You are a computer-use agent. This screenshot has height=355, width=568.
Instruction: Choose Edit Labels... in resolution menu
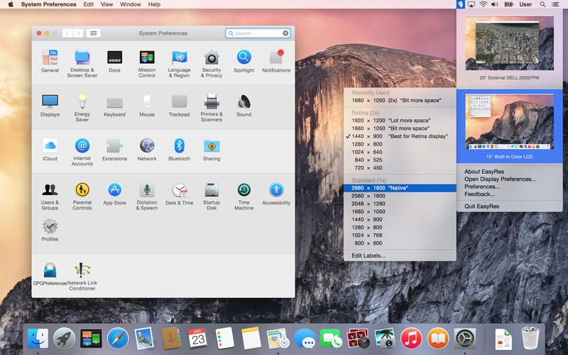tap(368, 256)
